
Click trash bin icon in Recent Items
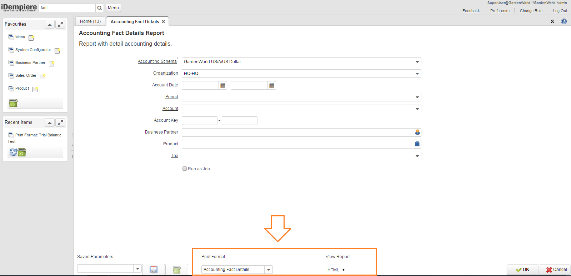coord(22,152)
